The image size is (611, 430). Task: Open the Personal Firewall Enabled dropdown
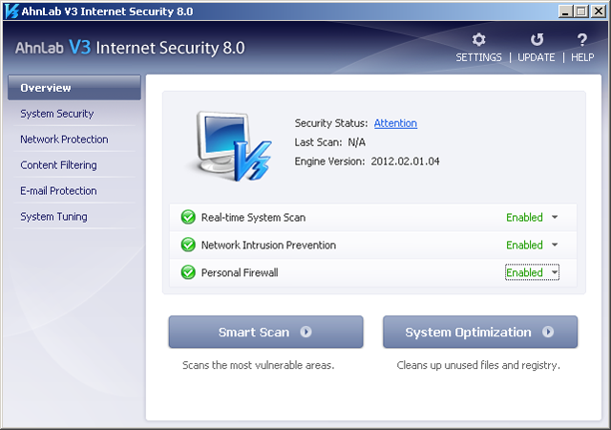coord(555,273)
